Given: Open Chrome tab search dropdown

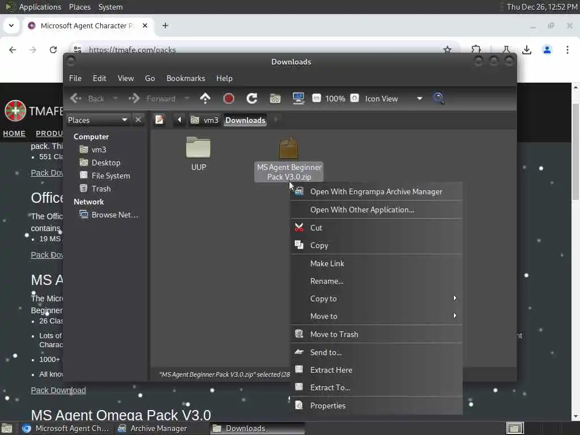Looking at the screenshot, I should click(11, 25).
